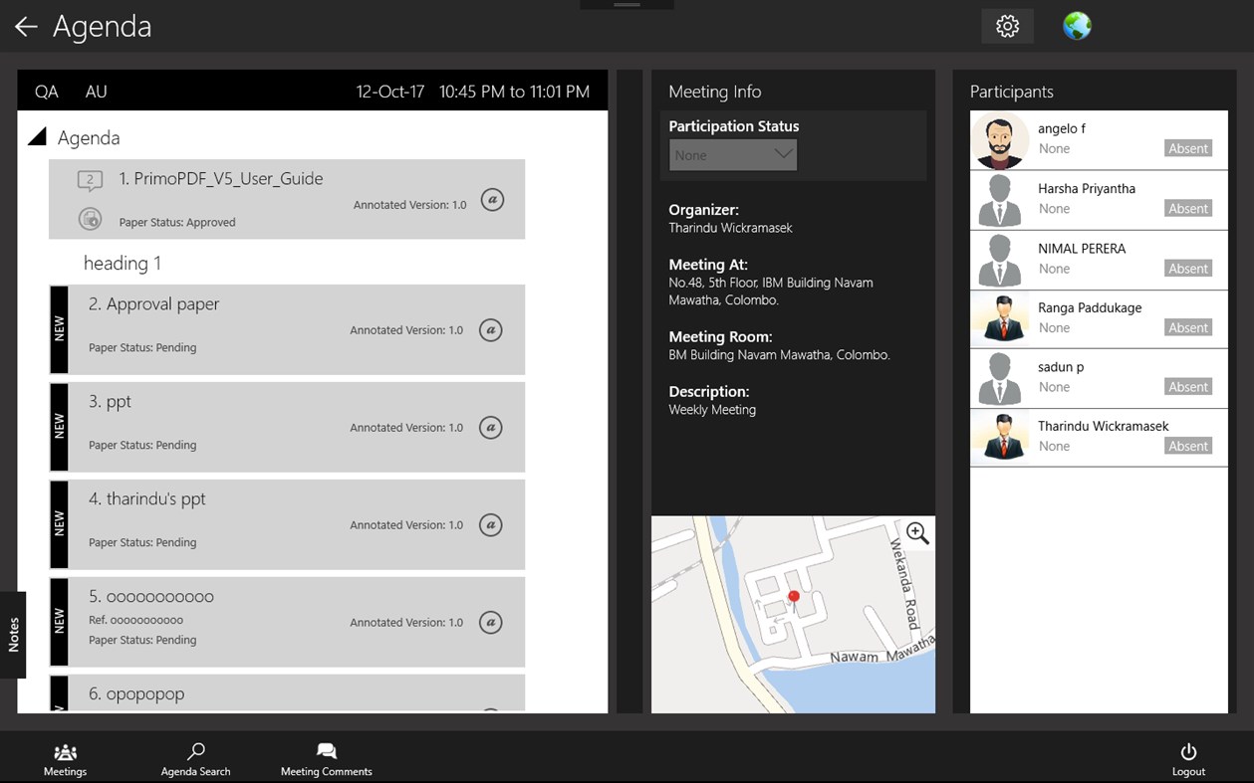Click the globe language icon
Image resolution: width=1254 pixels, height=783 pixels.
[1077, 26]
